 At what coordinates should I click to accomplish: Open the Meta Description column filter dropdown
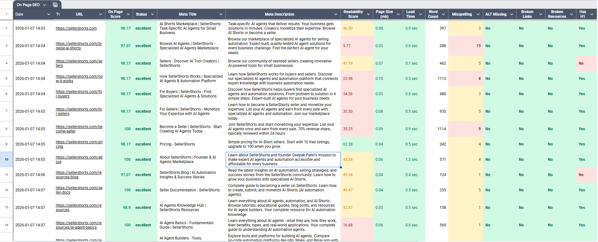click(336, 14)
